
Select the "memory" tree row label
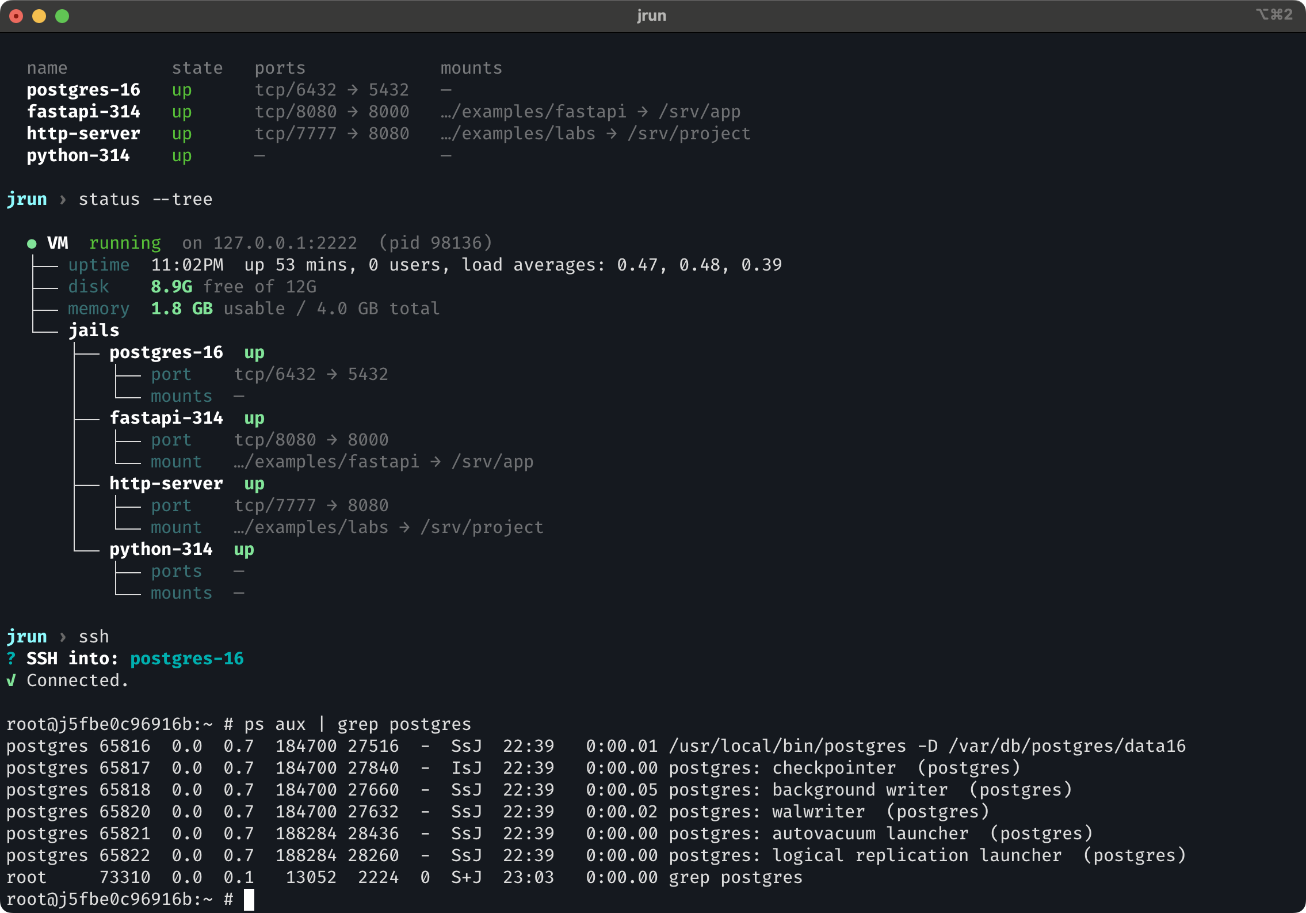coord(99,309)
